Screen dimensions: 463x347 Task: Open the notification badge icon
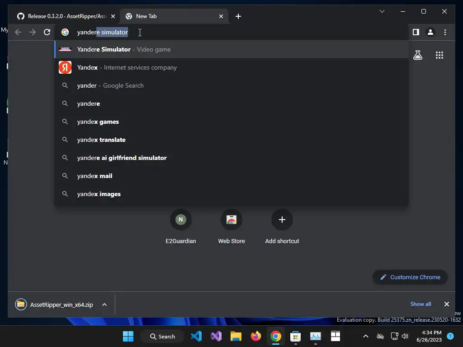pyautogui.click(x=450, y=336)
